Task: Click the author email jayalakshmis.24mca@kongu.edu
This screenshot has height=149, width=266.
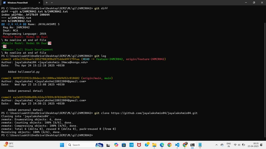Action: (x=63, y=62)
